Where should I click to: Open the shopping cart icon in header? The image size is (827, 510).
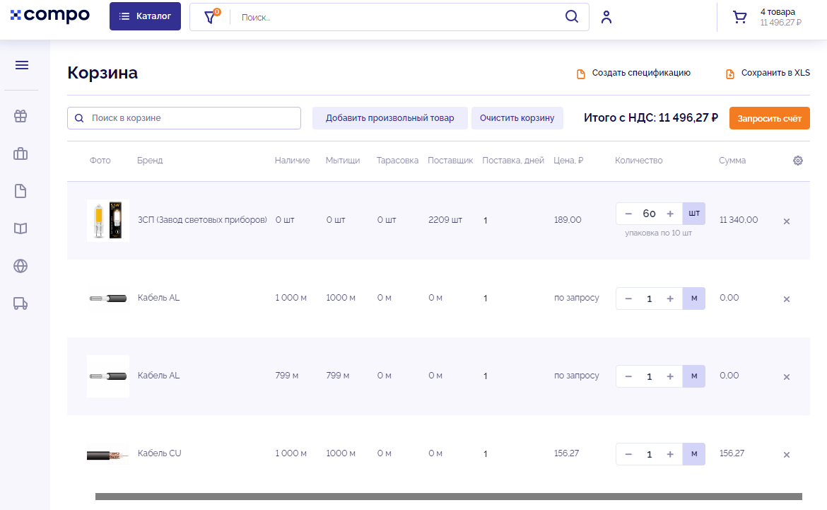[740, 17]
